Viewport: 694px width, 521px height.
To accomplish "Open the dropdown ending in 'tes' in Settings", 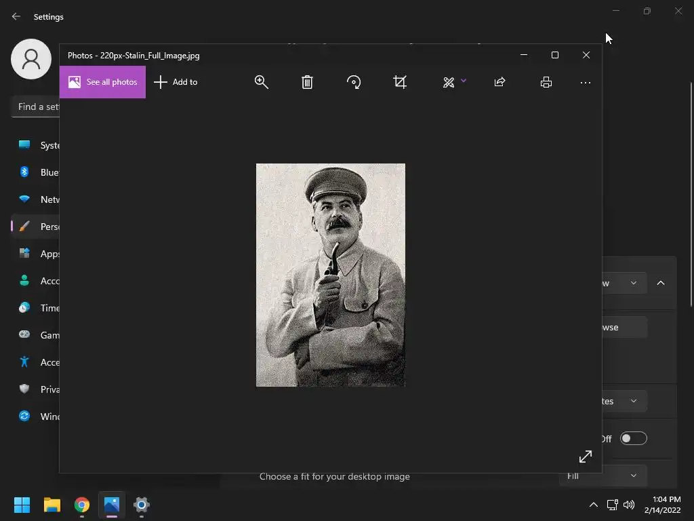I will pyautogui.click(x=624, y=401).
